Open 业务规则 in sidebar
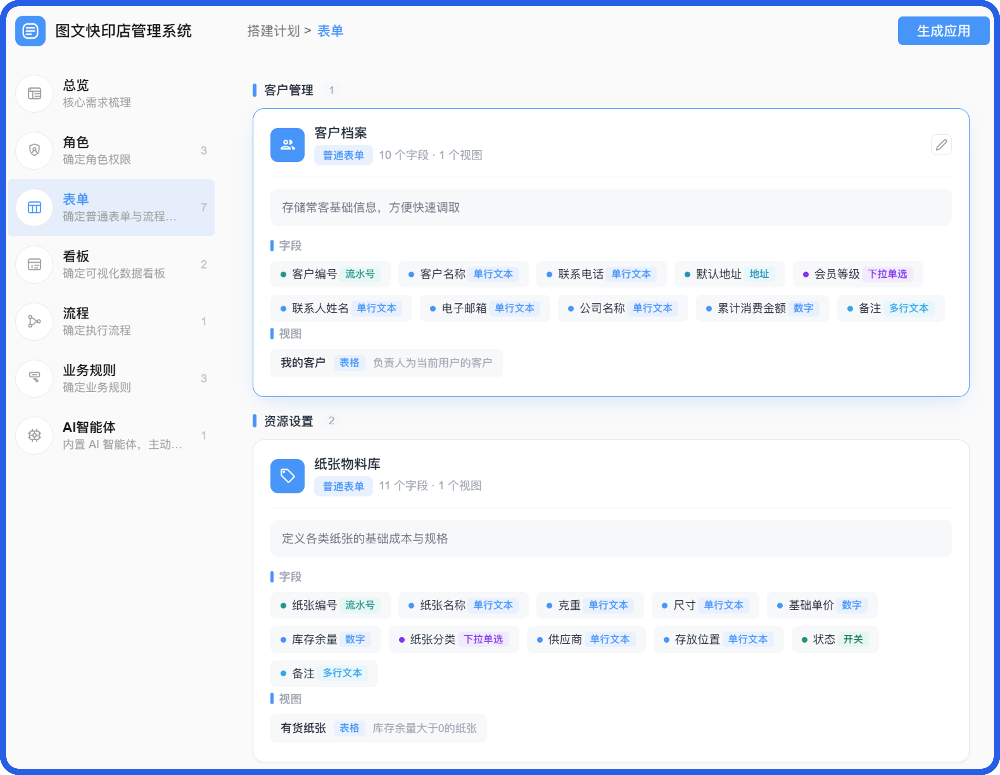 (x=111, y=378)
